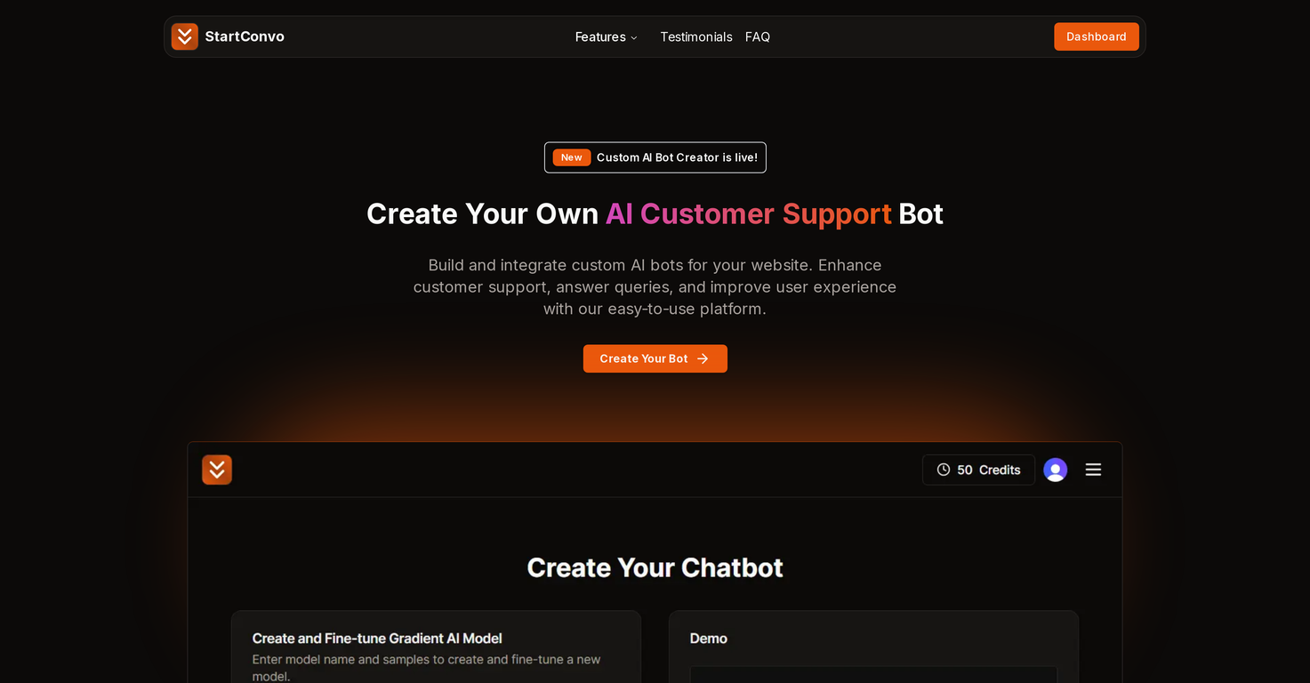This screenshot has width=1310, height=683.
Task: Click the Demo panel heading
Action: click(709, 639)
